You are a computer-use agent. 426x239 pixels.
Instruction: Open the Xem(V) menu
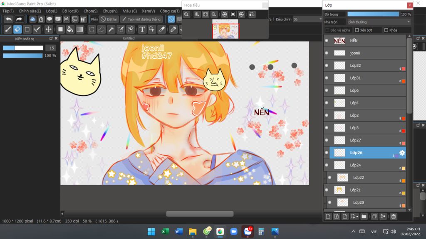pyautogui.click(x=149, y=11)
